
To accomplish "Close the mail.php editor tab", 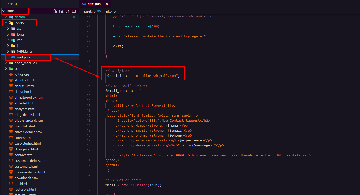I will (107, 4).
